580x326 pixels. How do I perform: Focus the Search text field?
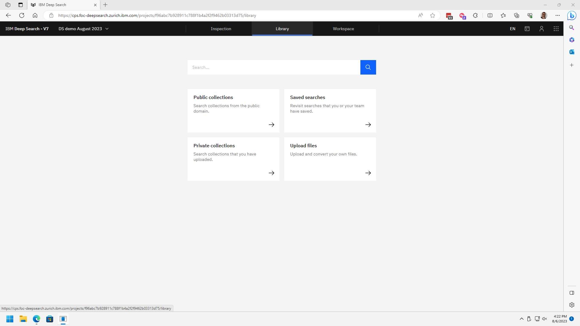click(x=274, y=67)
